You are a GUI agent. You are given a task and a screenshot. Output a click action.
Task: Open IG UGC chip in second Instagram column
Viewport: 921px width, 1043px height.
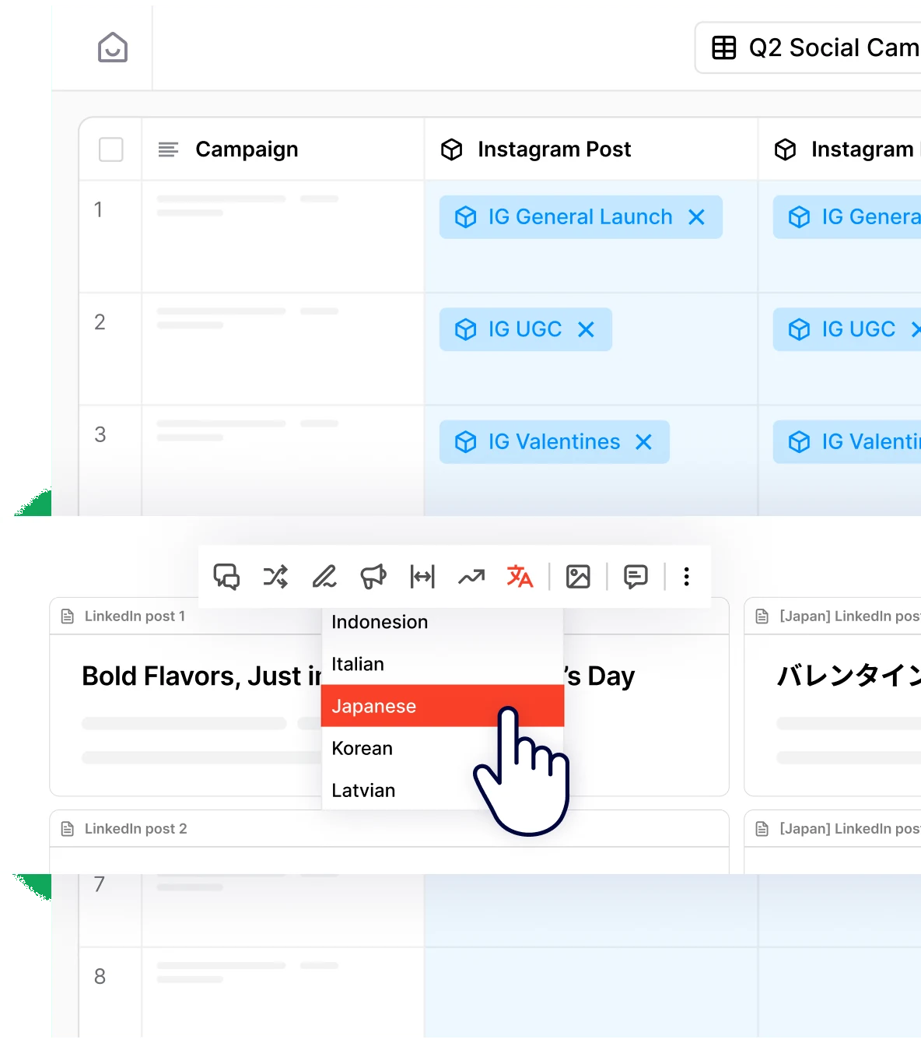click(847, 329)
